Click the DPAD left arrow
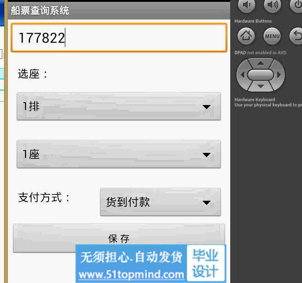The image size is (302, 283). (x=243, y=75)
